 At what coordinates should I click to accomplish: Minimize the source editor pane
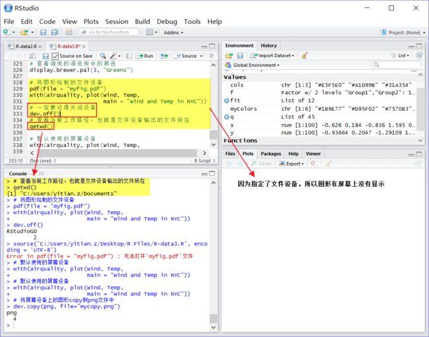[204, 46]
